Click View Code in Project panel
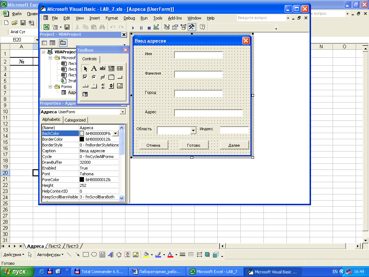The height and width of the screenshot is (277, 369). coord(44,43)
